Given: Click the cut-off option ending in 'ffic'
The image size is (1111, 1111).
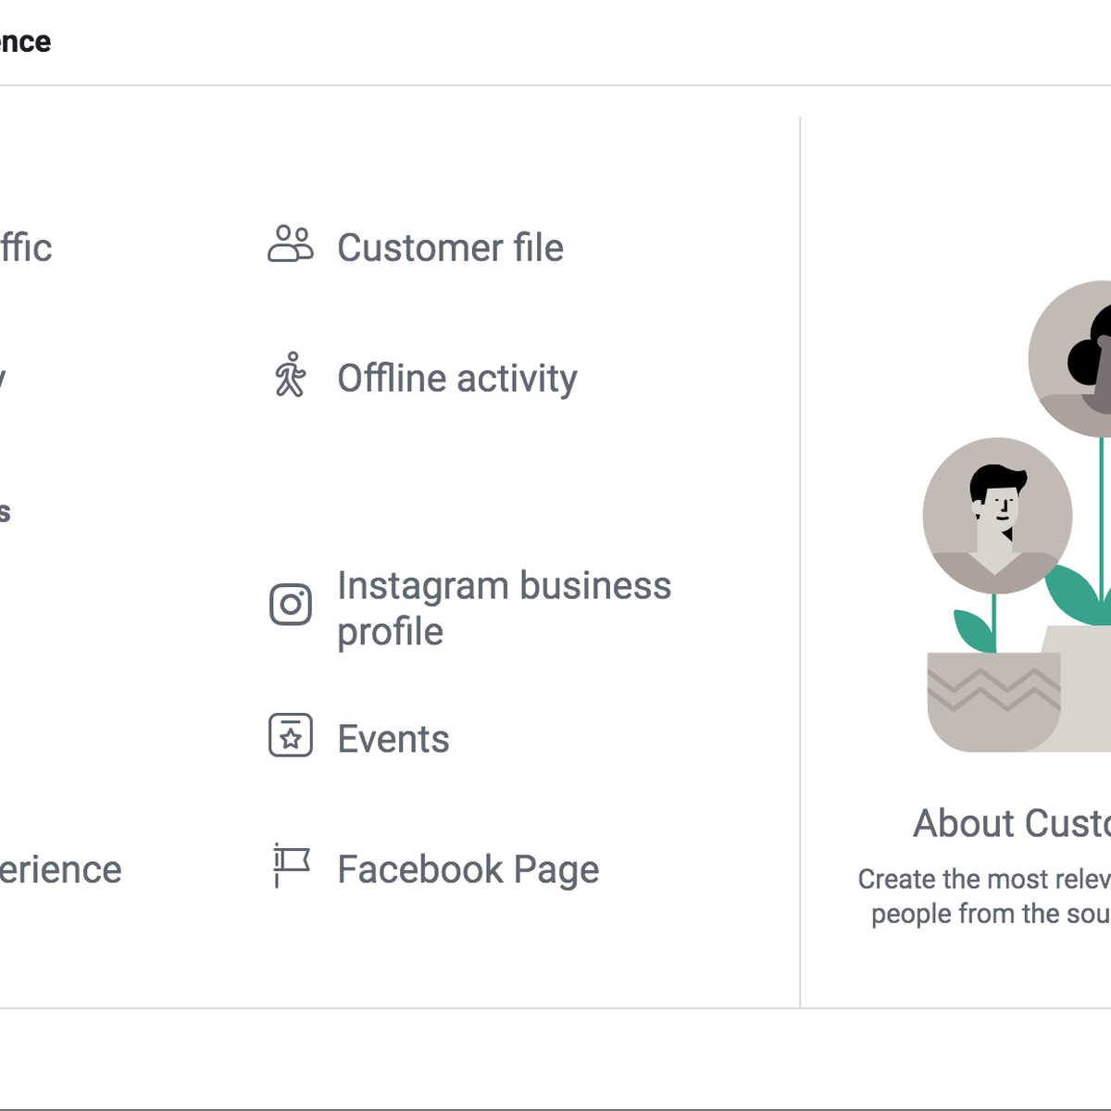Looking at the screenshot, I should click(x=26, y=248).
